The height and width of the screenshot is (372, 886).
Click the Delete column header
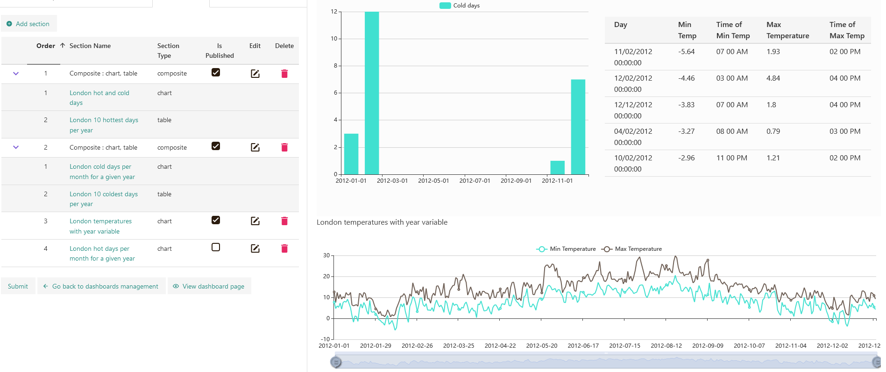pyautogui.click(x=284, y=46)
